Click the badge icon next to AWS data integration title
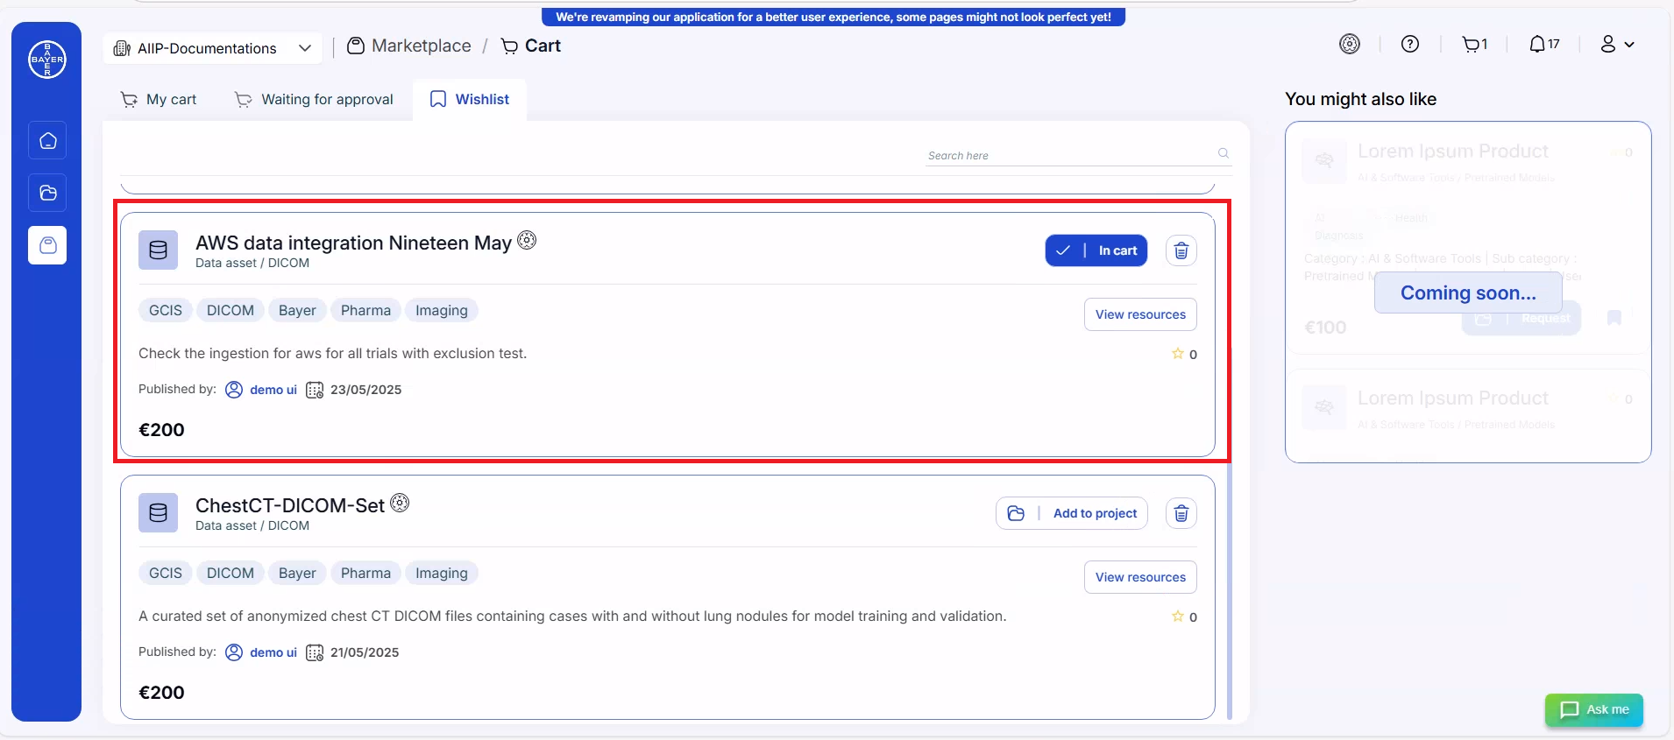 (x=527, y=240)
